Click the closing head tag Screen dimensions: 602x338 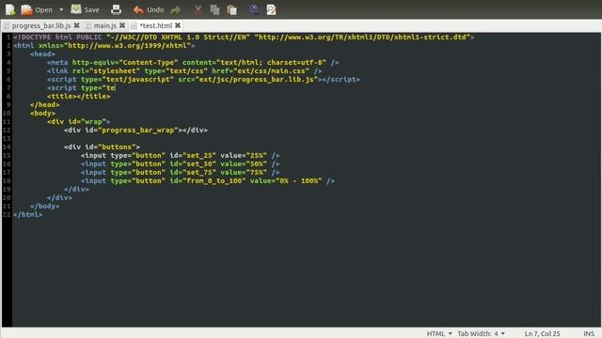(44, 104)
